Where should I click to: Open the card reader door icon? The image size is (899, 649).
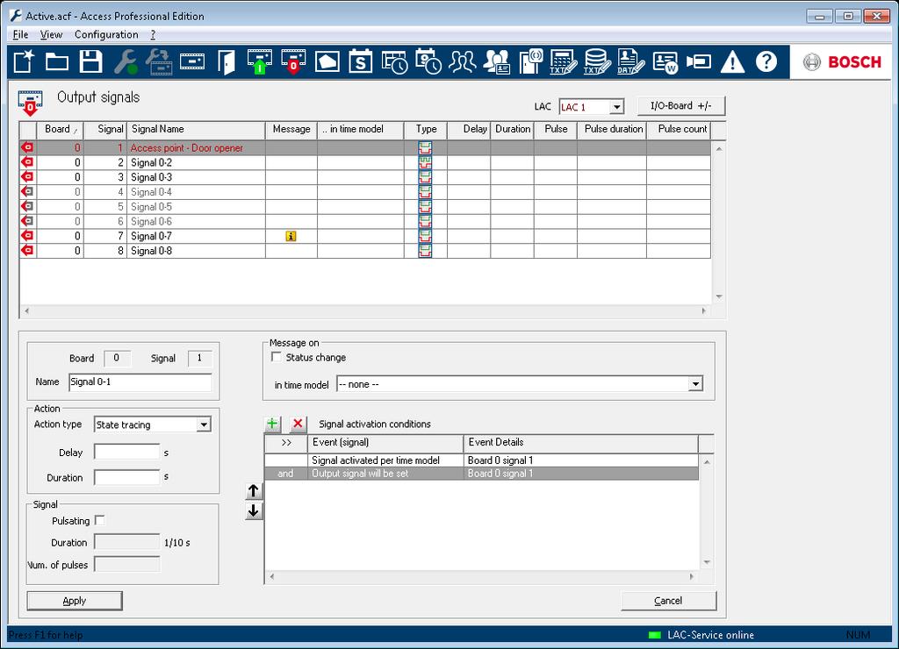point(531,61)
